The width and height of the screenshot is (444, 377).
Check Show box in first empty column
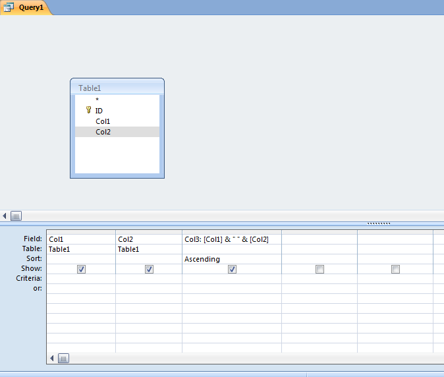coord(319,269)
